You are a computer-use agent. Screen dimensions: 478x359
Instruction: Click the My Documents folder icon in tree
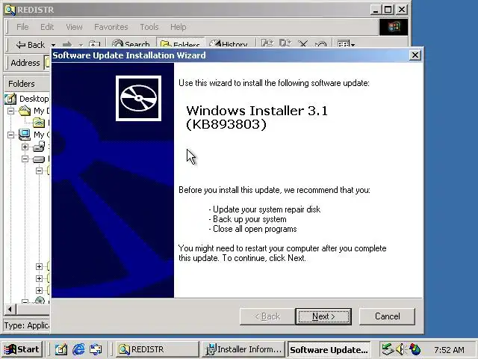coord(25,111)
